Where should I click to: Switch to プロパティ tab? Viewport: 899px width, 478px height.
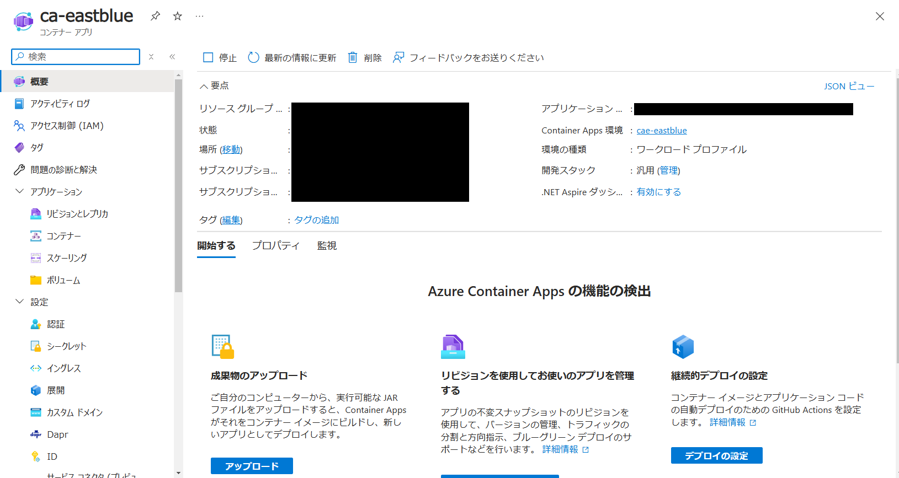click(x=276, y=246)
